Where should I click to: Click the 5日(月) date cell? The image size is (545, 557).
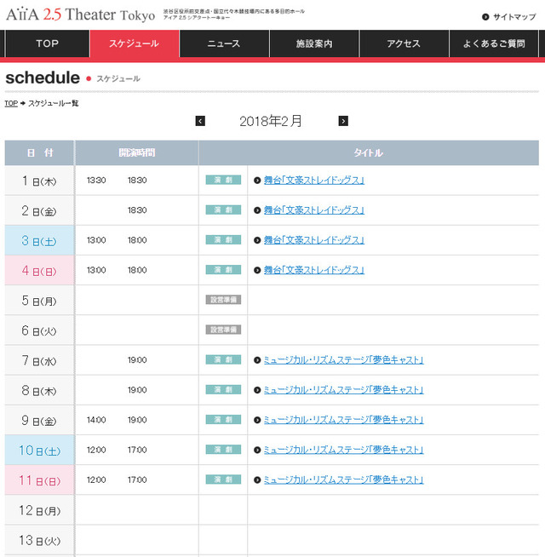point(39,300)
